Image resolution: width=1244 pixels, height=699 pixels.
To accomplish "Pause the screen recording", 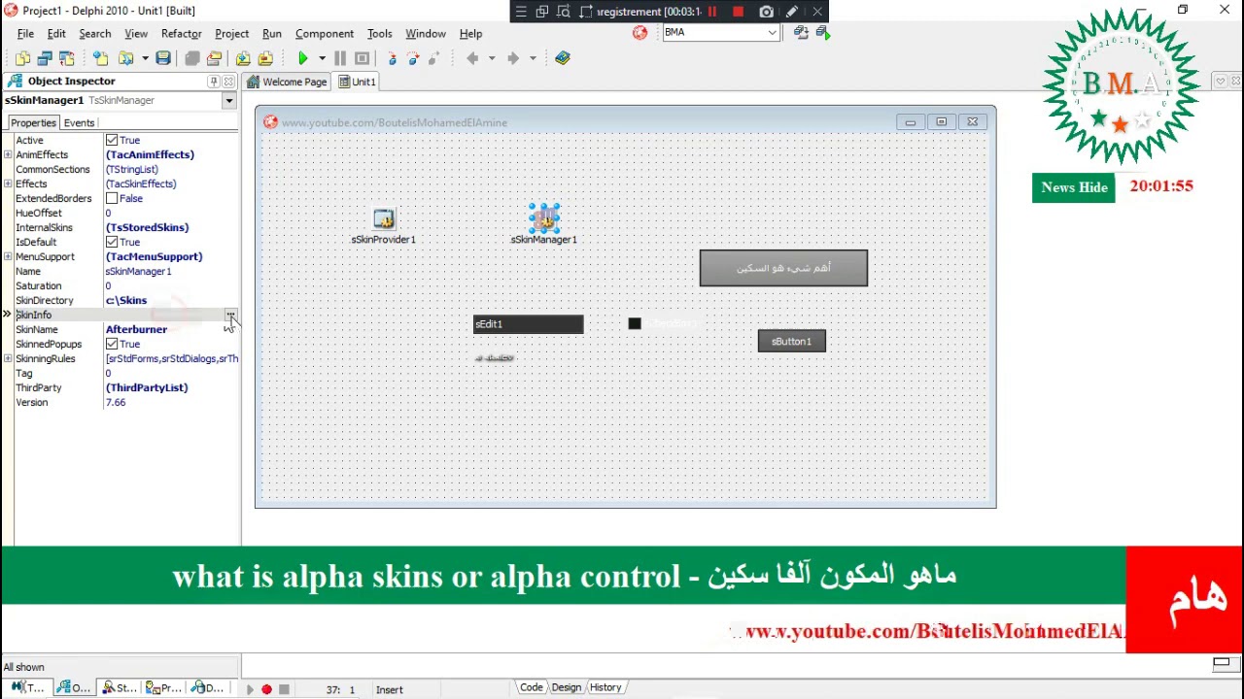I will click(712, 12).
